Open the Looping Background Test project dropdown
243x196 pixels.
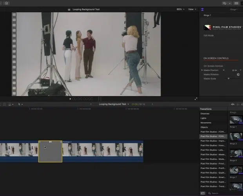point(114,104)
